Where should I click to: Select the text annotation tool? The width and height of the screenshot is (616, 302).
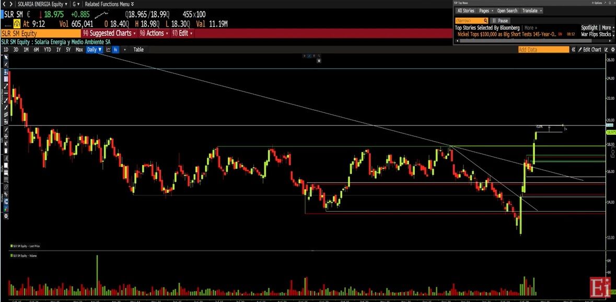pyautogui.click(x=6, y=158)
